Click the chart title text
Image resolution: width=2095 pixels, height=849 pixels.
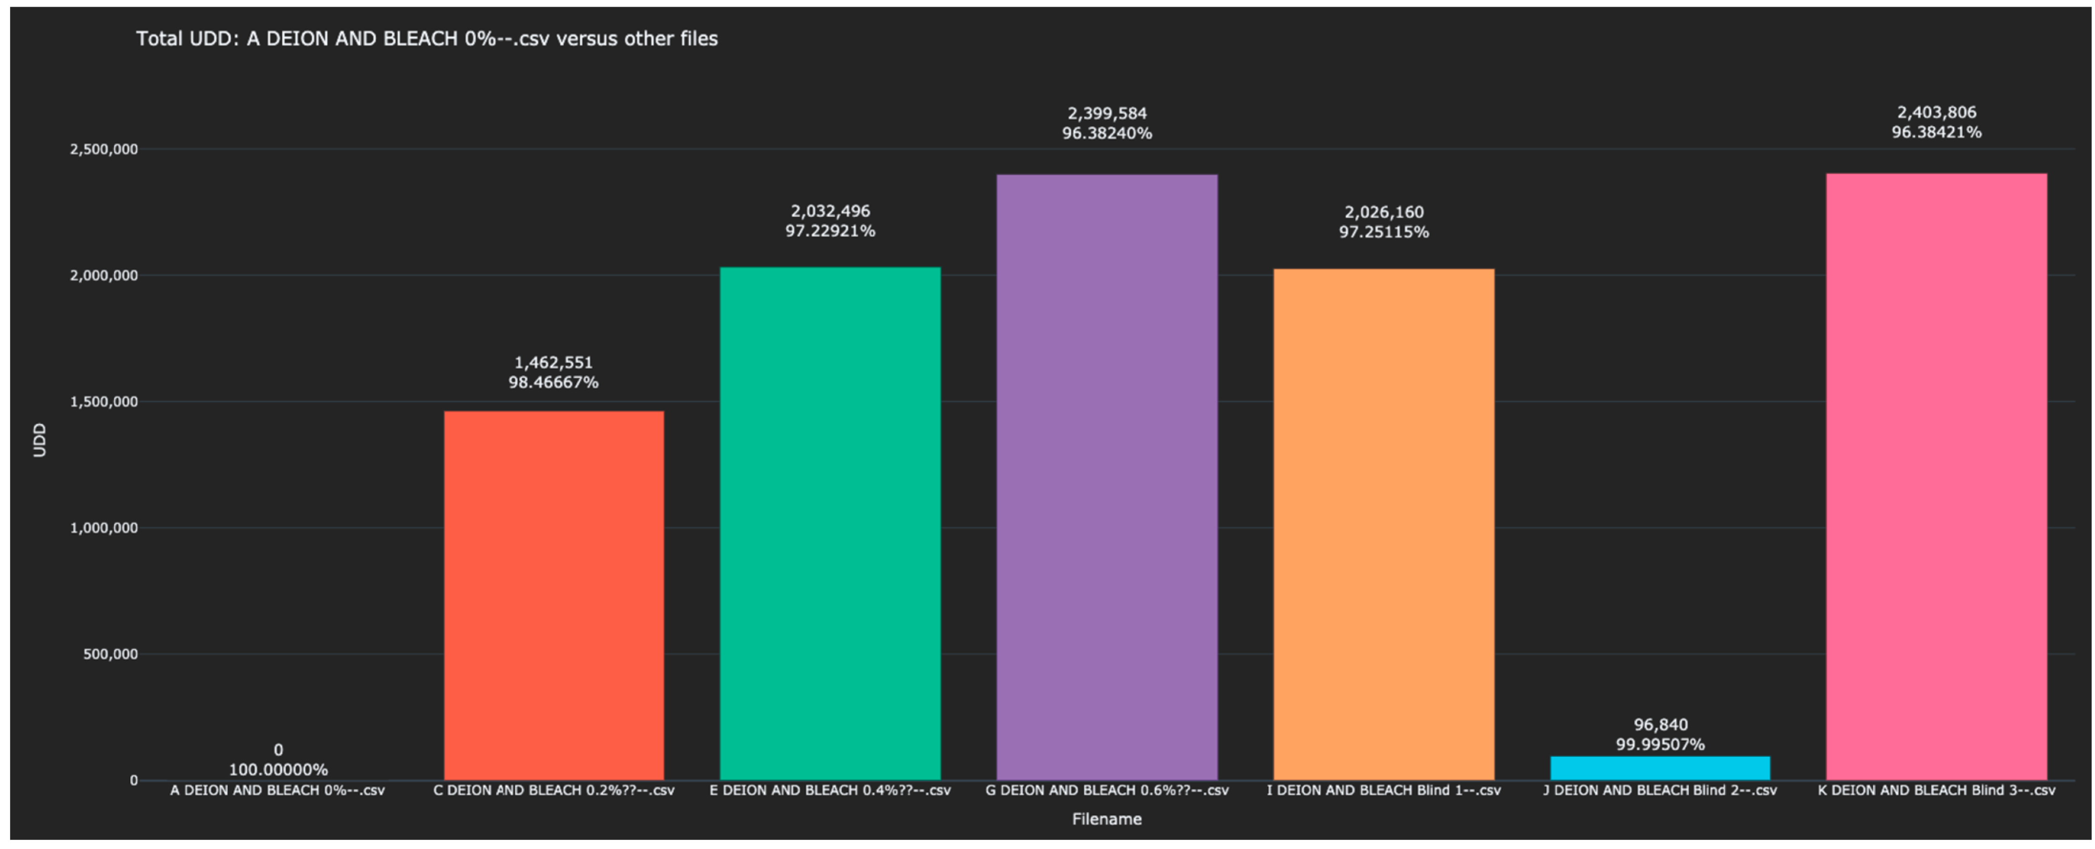click(427, 39)
